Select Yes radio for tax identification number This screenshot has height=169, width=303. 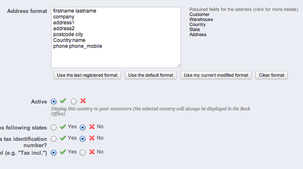pyautogui.click(x=53, y=138)
